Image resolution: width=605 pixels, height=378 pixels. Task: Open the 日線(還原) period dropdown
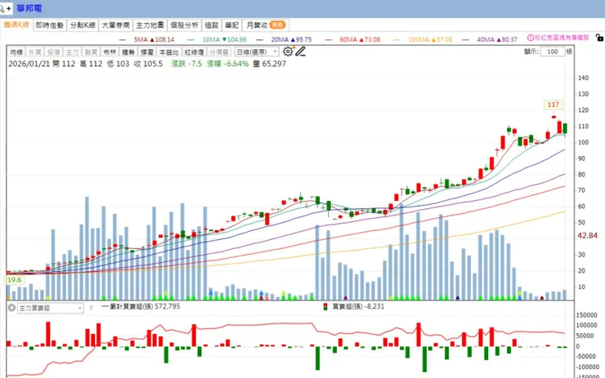[257, 51]
